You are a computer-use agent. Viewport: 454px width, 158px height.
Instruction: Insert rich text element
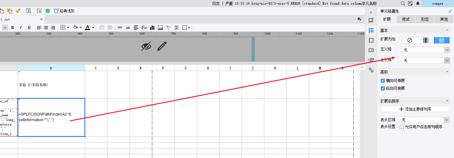136,28
